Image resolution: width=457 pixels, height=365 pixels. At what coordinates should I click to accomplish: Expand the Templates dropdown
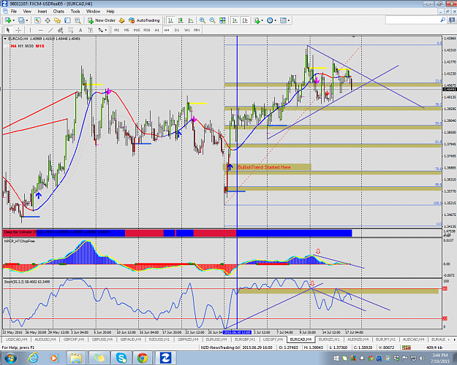[289, 20]
